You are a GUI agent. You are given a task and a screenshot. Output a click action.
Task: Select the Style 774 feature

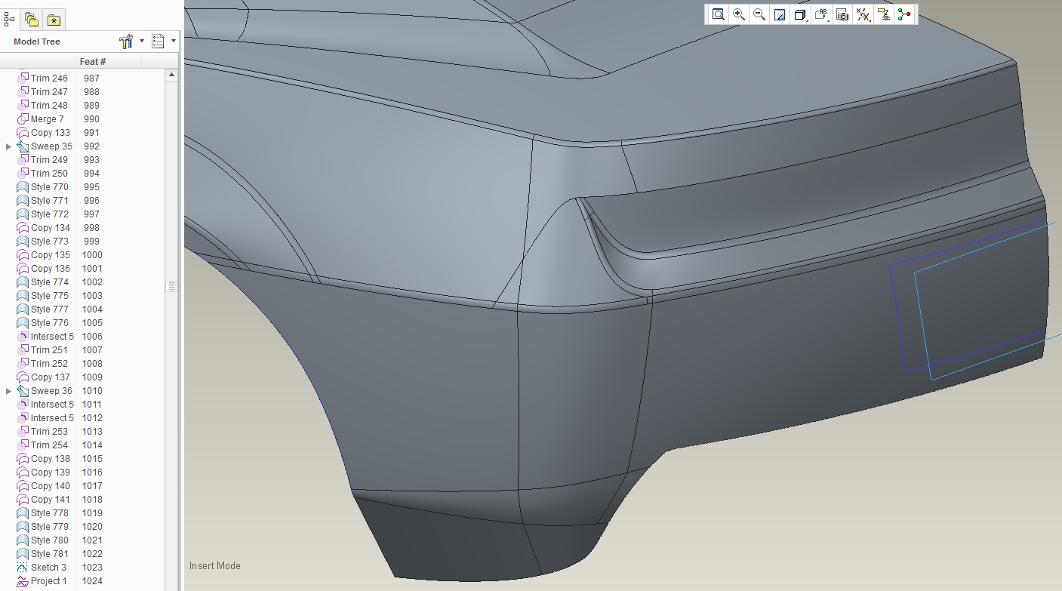(50, 282)
